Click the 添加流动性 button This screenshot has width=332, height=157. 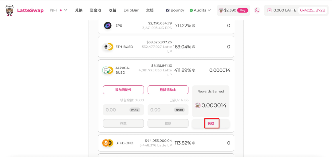tap(123, 90)
